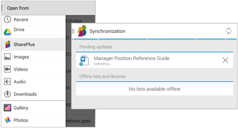Select Drive from the Open from list
This screenshot has height=128, width=238.
click(x=19, y=30)
